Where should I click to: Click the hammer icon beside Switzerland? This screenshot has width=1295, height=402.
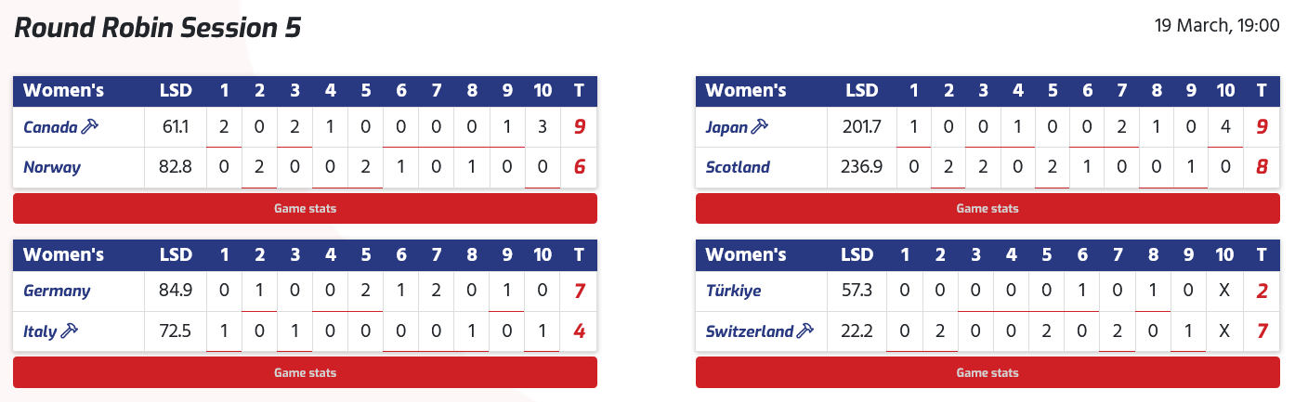[x=805, y=331]
